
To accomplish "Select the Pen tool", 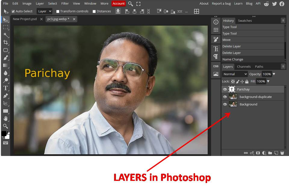I will click(6, 96).
